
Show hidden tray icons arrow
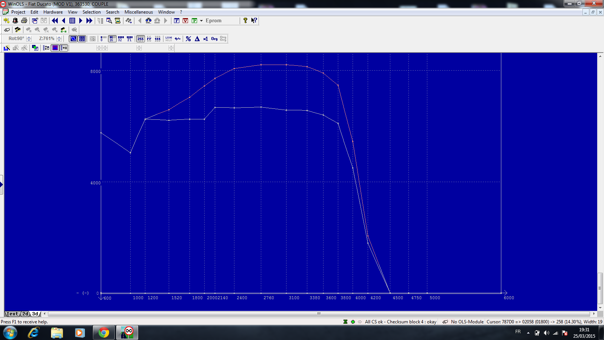point(528,333)
